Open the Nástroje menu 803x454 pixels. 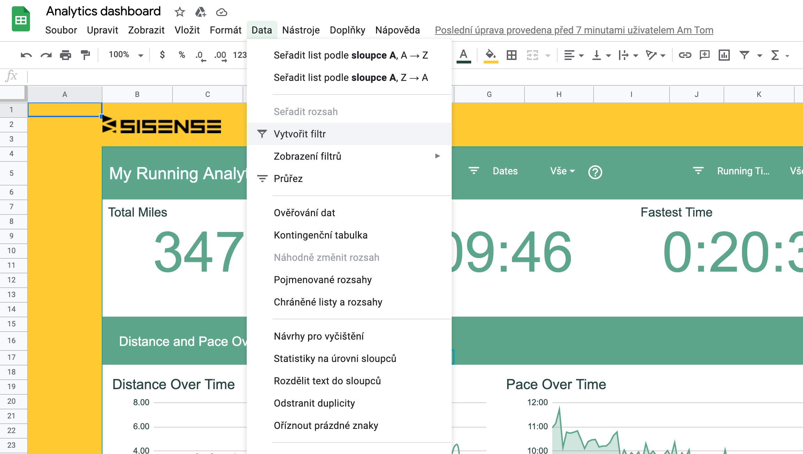(x=300, y=30)
